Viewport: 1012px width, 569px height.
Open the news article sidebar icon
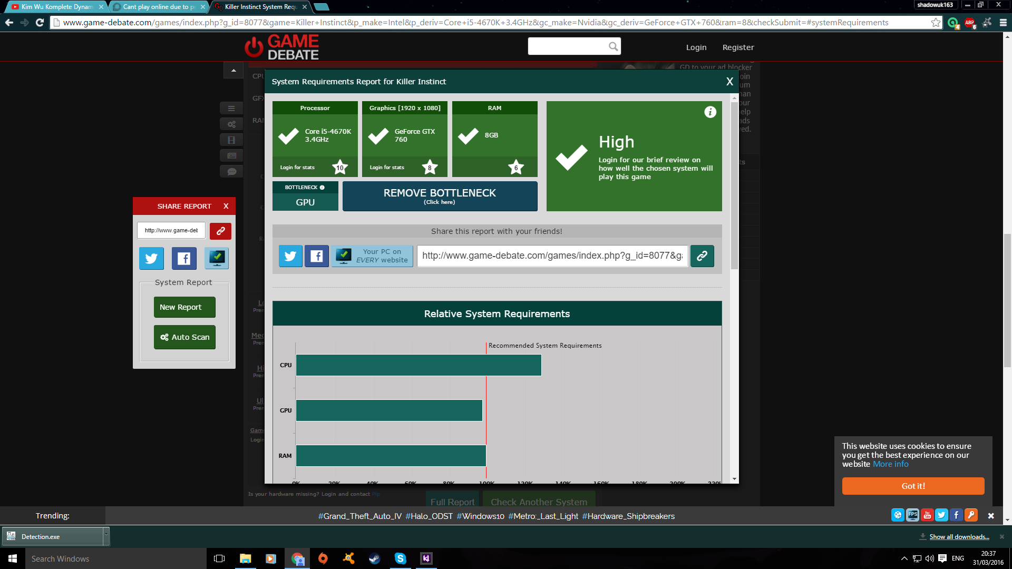[x=231, y=156]
